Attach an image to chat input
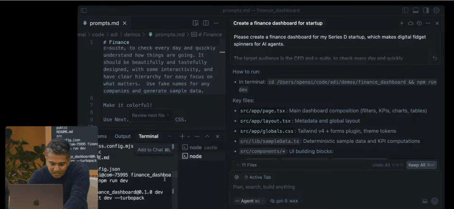Image resolution: width=454 pixels, height=209 pixels. pyautogui.click(x=424, y=201)
